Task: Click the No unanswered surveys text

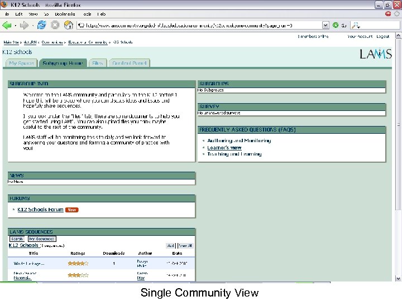Action: coord(219,113)
